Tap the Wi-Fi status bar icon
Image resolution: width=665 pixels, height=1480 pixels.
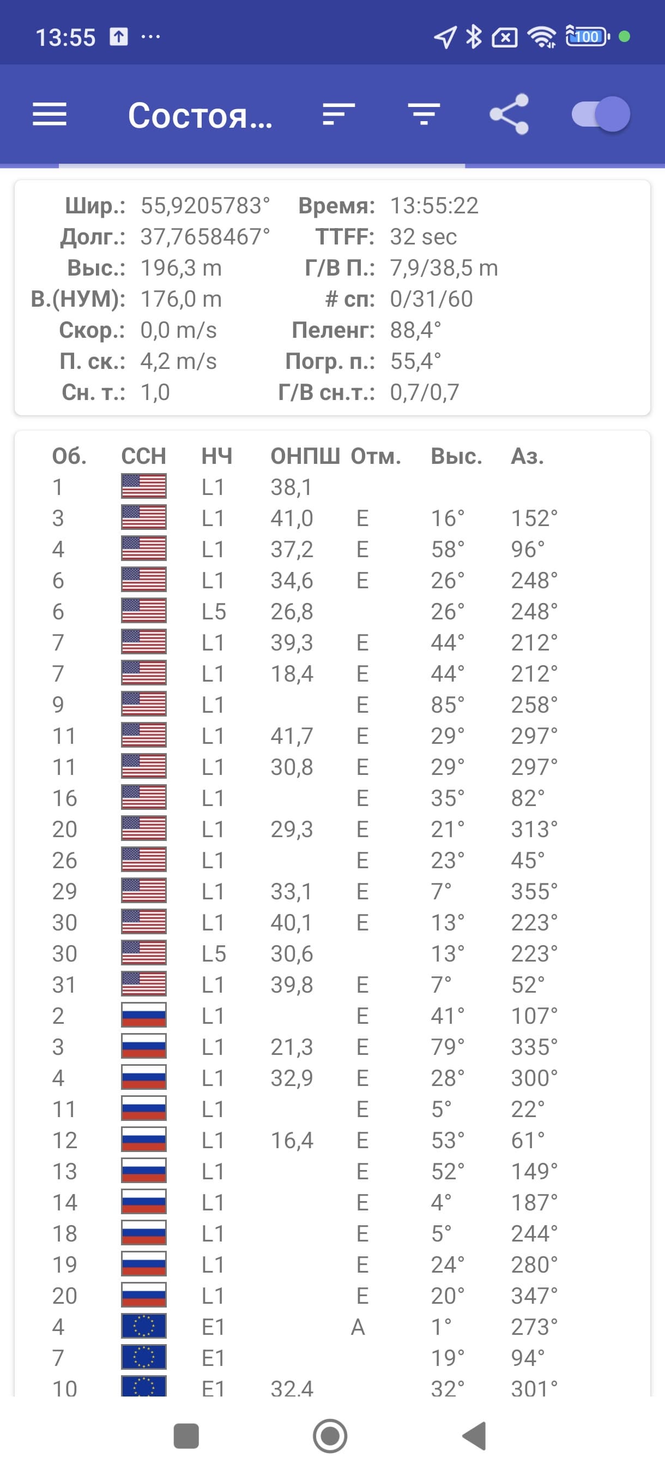click(542, 37)
